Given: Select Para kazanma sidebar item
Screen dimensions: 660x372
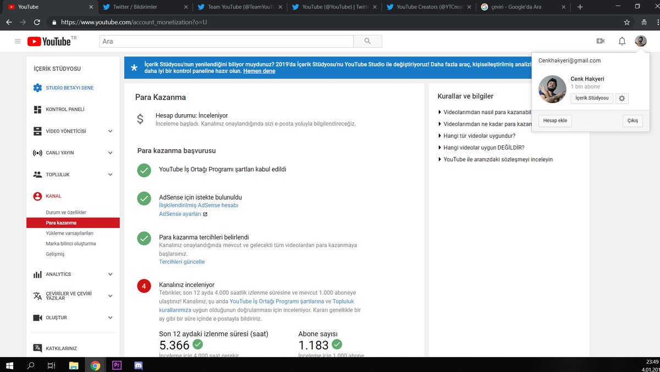Looking at the screenshot, I should [x=73, y=223].
